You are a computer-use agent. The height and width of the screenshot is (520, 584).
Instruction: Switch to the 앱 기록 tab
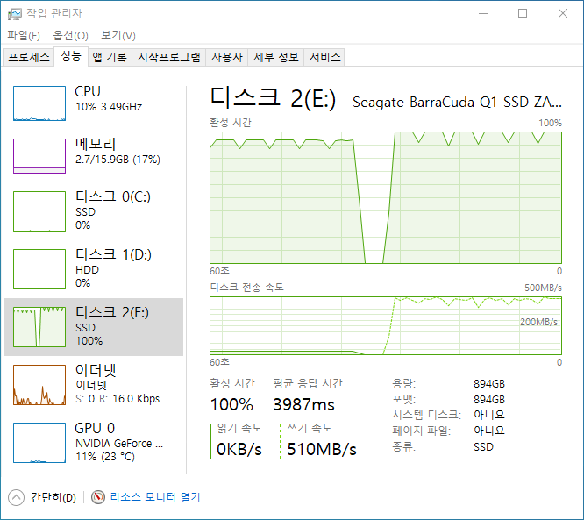[110, 57]
